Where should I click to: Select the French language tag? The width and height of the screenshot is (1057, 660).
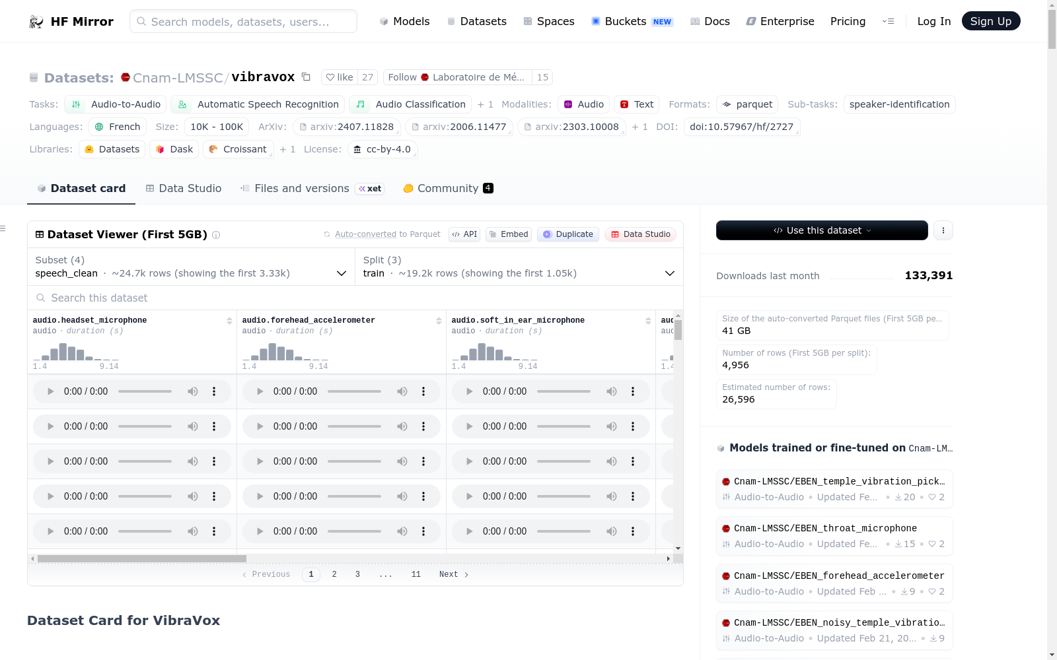[x=118, y=127]
